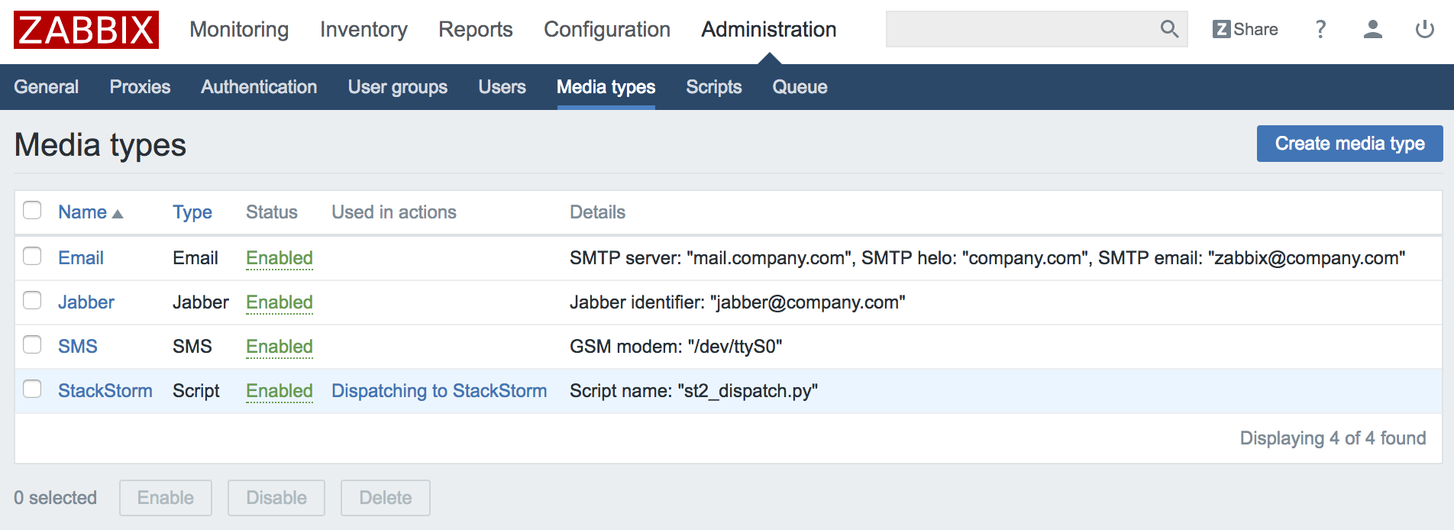The image size is (1454, 530).
Task: Switch to the Queue tab
Action: [800, 87]
